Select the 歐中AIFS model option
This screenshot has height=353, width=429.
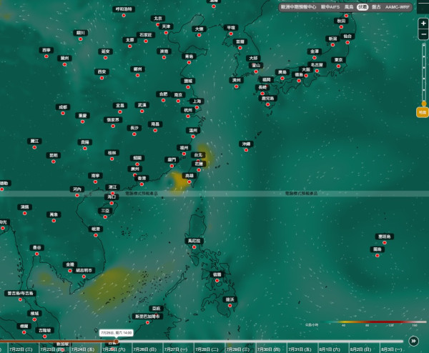point(330,7)
